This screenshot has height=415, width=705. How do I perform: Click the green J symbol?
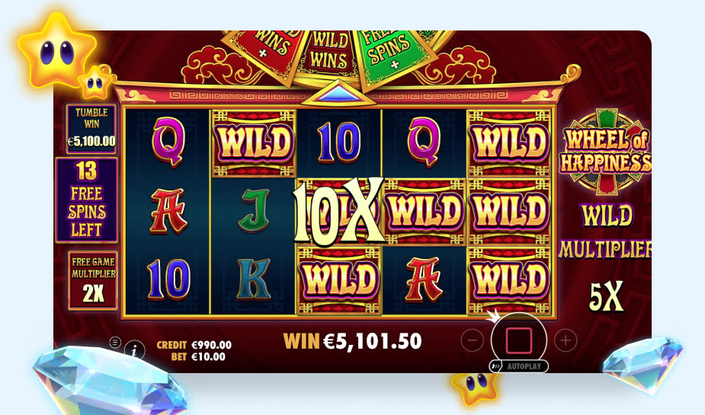(253, 209)
